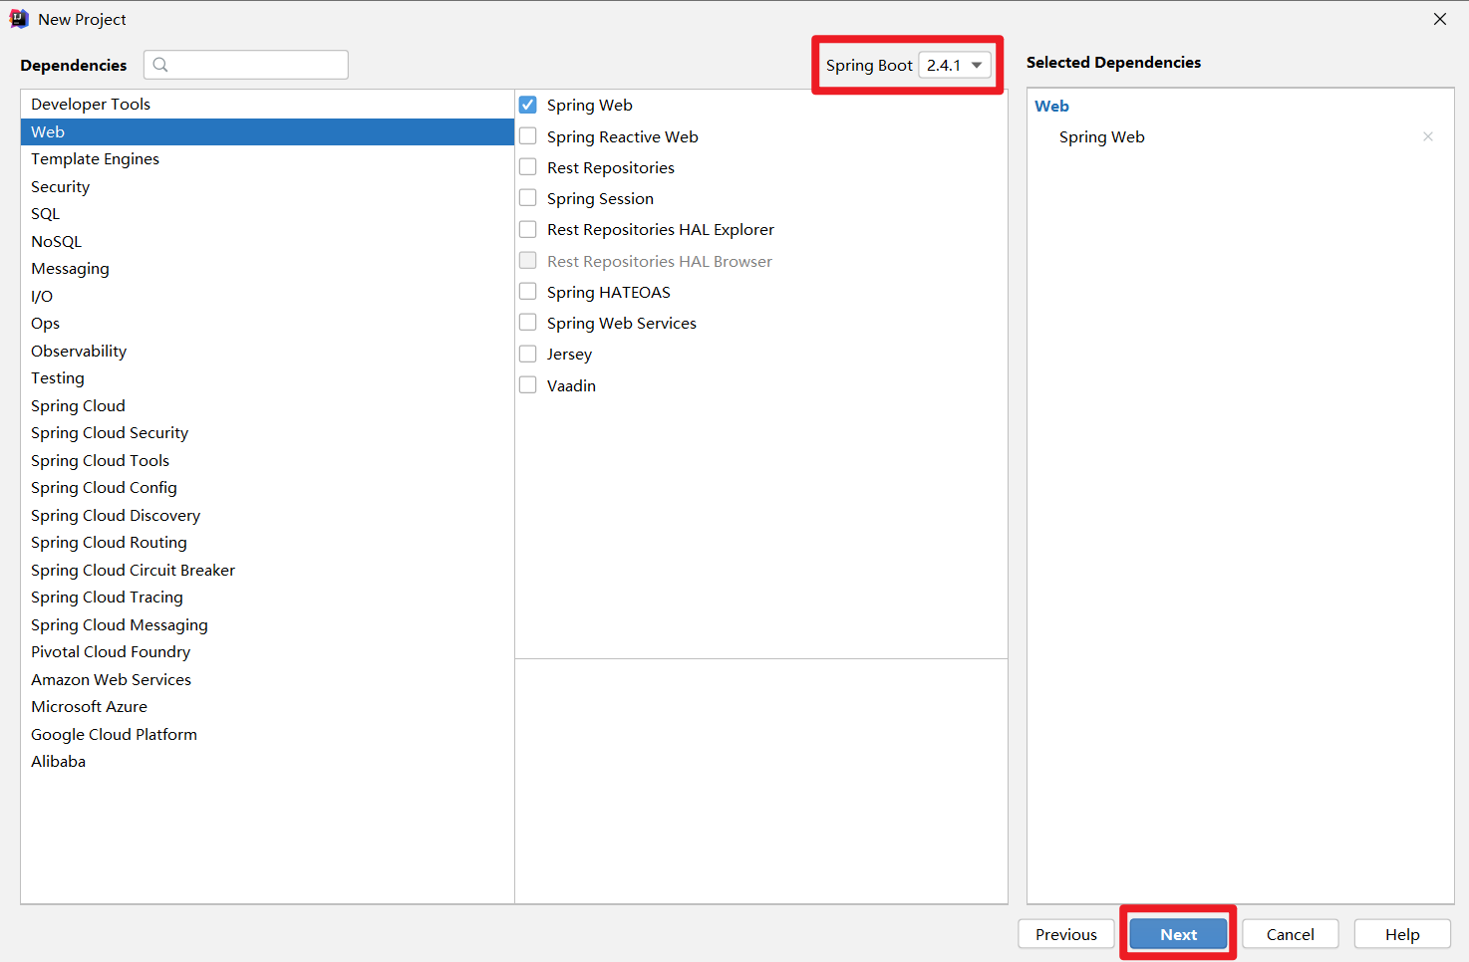
Task: Select the I/O category
Action: click(267, 296)
